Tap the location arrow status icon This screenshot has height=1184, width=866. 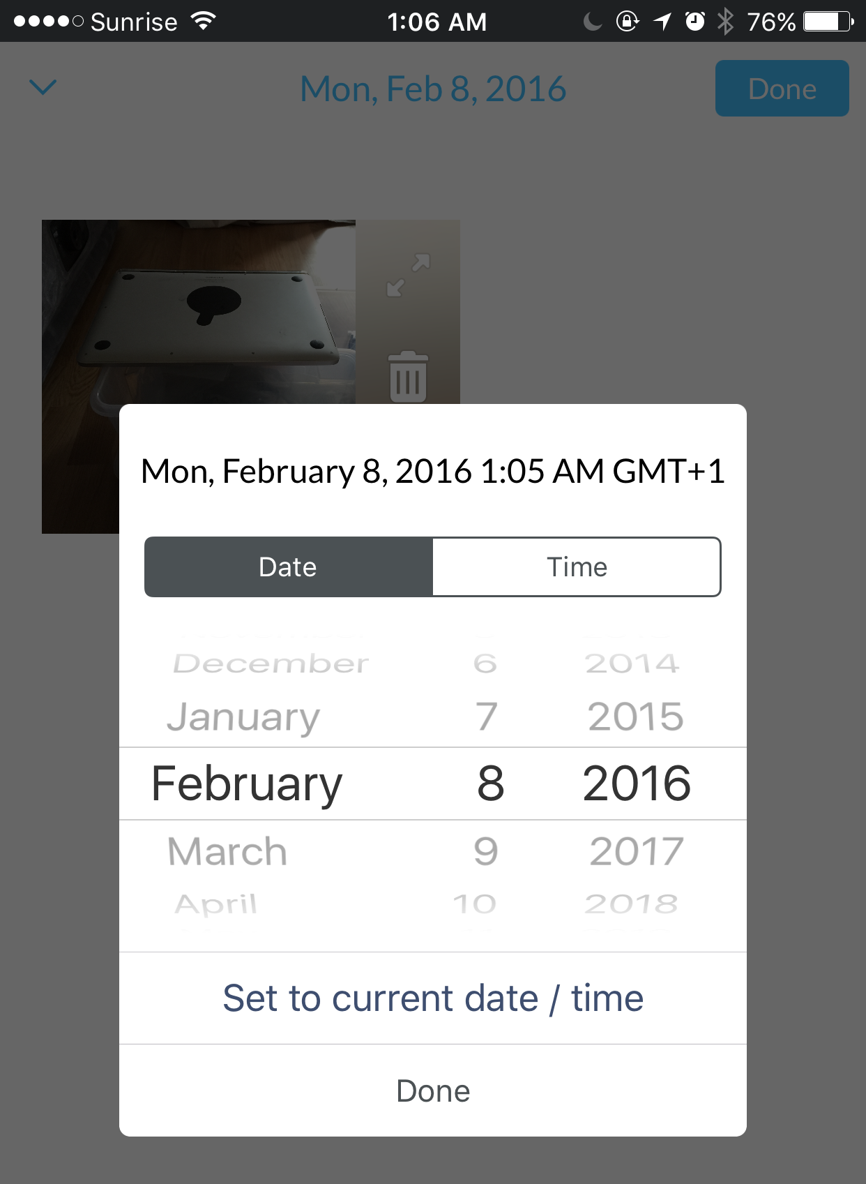662,22
